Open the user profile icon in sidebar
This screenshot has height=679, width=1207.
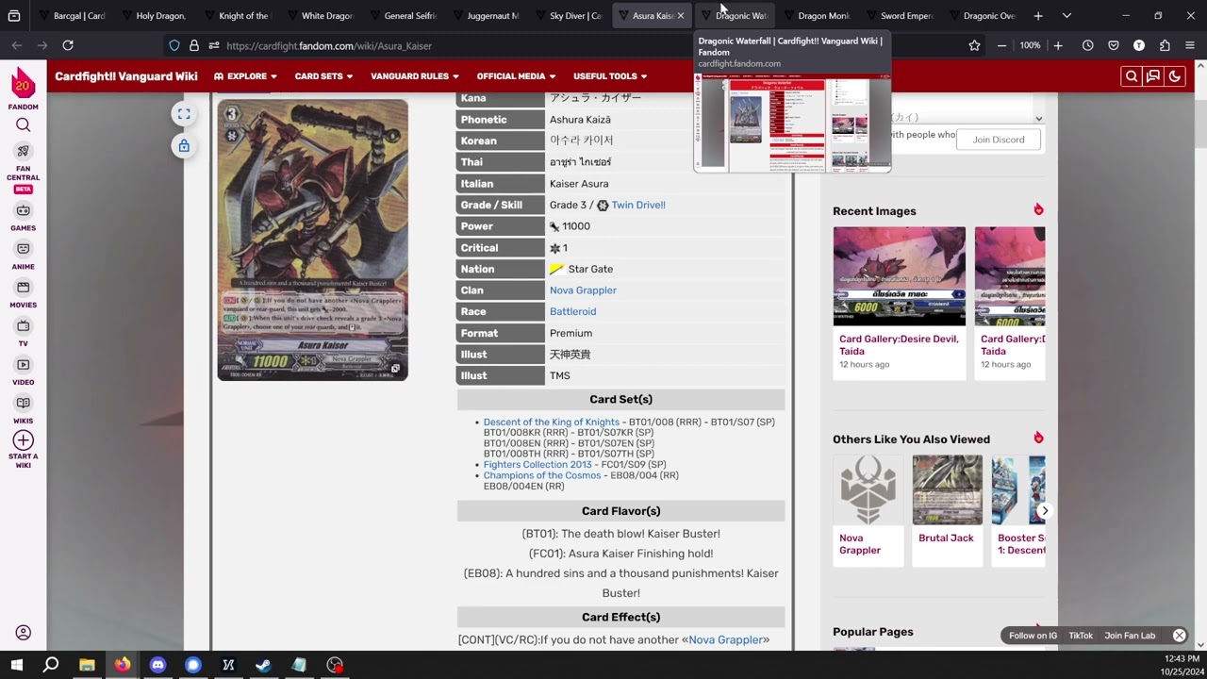[24, 633]
